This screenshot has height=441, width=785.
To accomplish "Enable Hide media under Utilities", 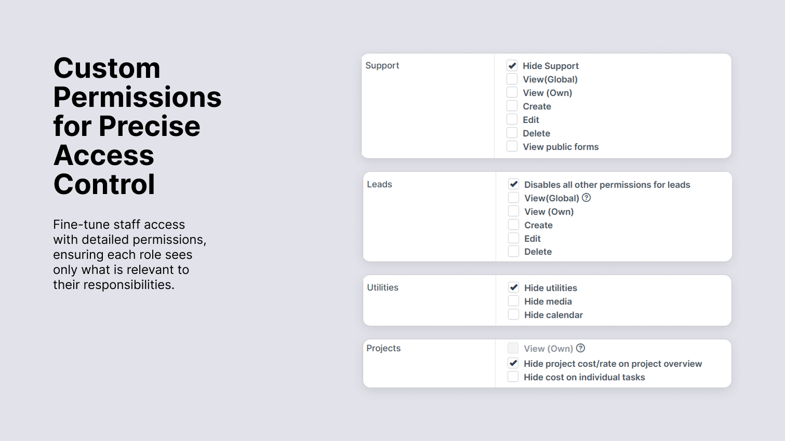I will (514, 300).
